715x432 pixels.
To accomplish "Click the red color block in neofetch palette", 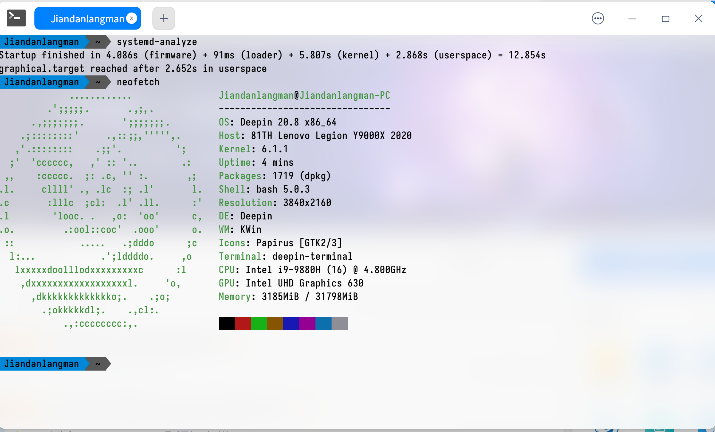I will point(243,323).
